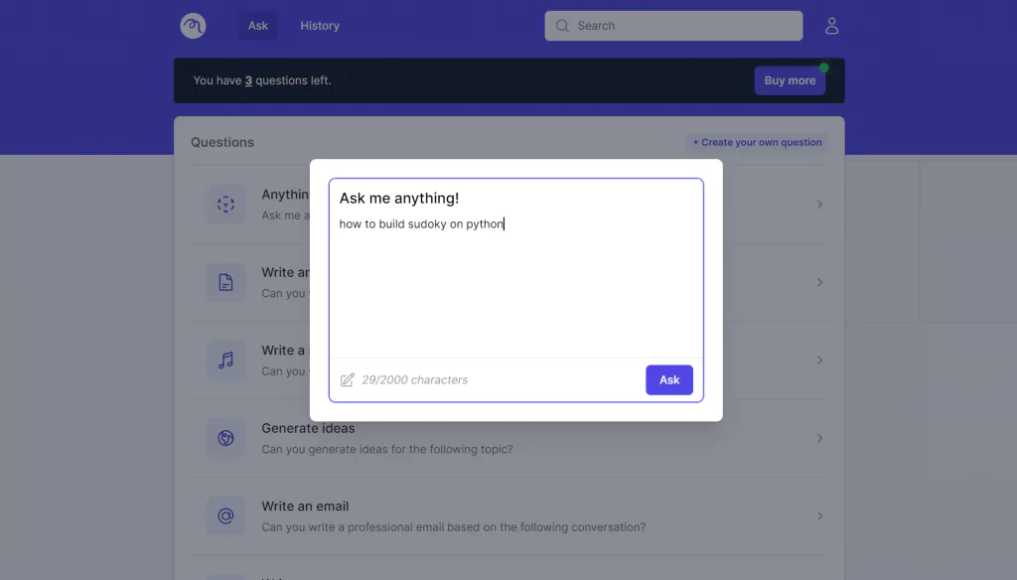Submit the question with the Ask button
The height and width of the screenshot is (580, 1017).
click(668, 380)
